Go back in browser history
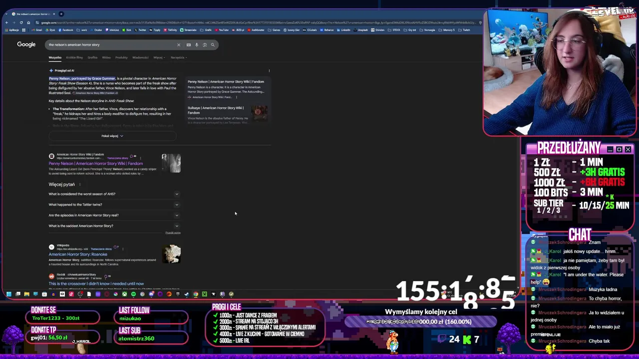This screenshot has width=639, height=359. coord(7,22)
